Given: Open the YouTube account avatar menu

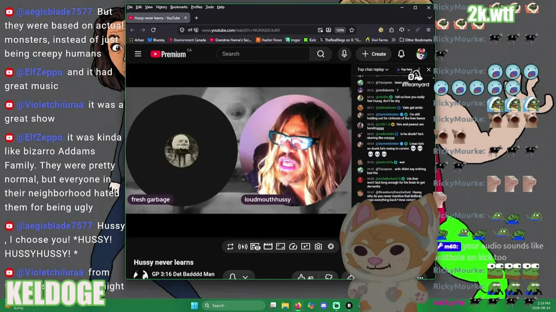Looking at the screenshot, I should click(x=421, y=54).
